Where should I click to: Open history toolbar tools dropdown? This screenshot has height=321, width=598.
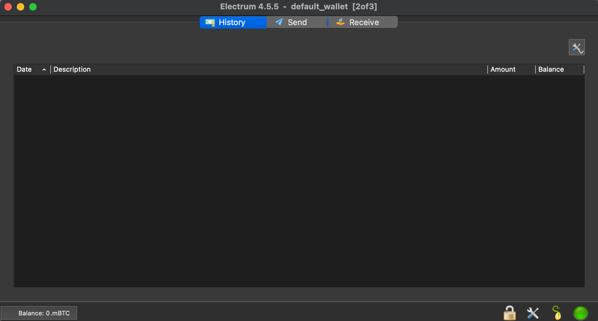577,47
